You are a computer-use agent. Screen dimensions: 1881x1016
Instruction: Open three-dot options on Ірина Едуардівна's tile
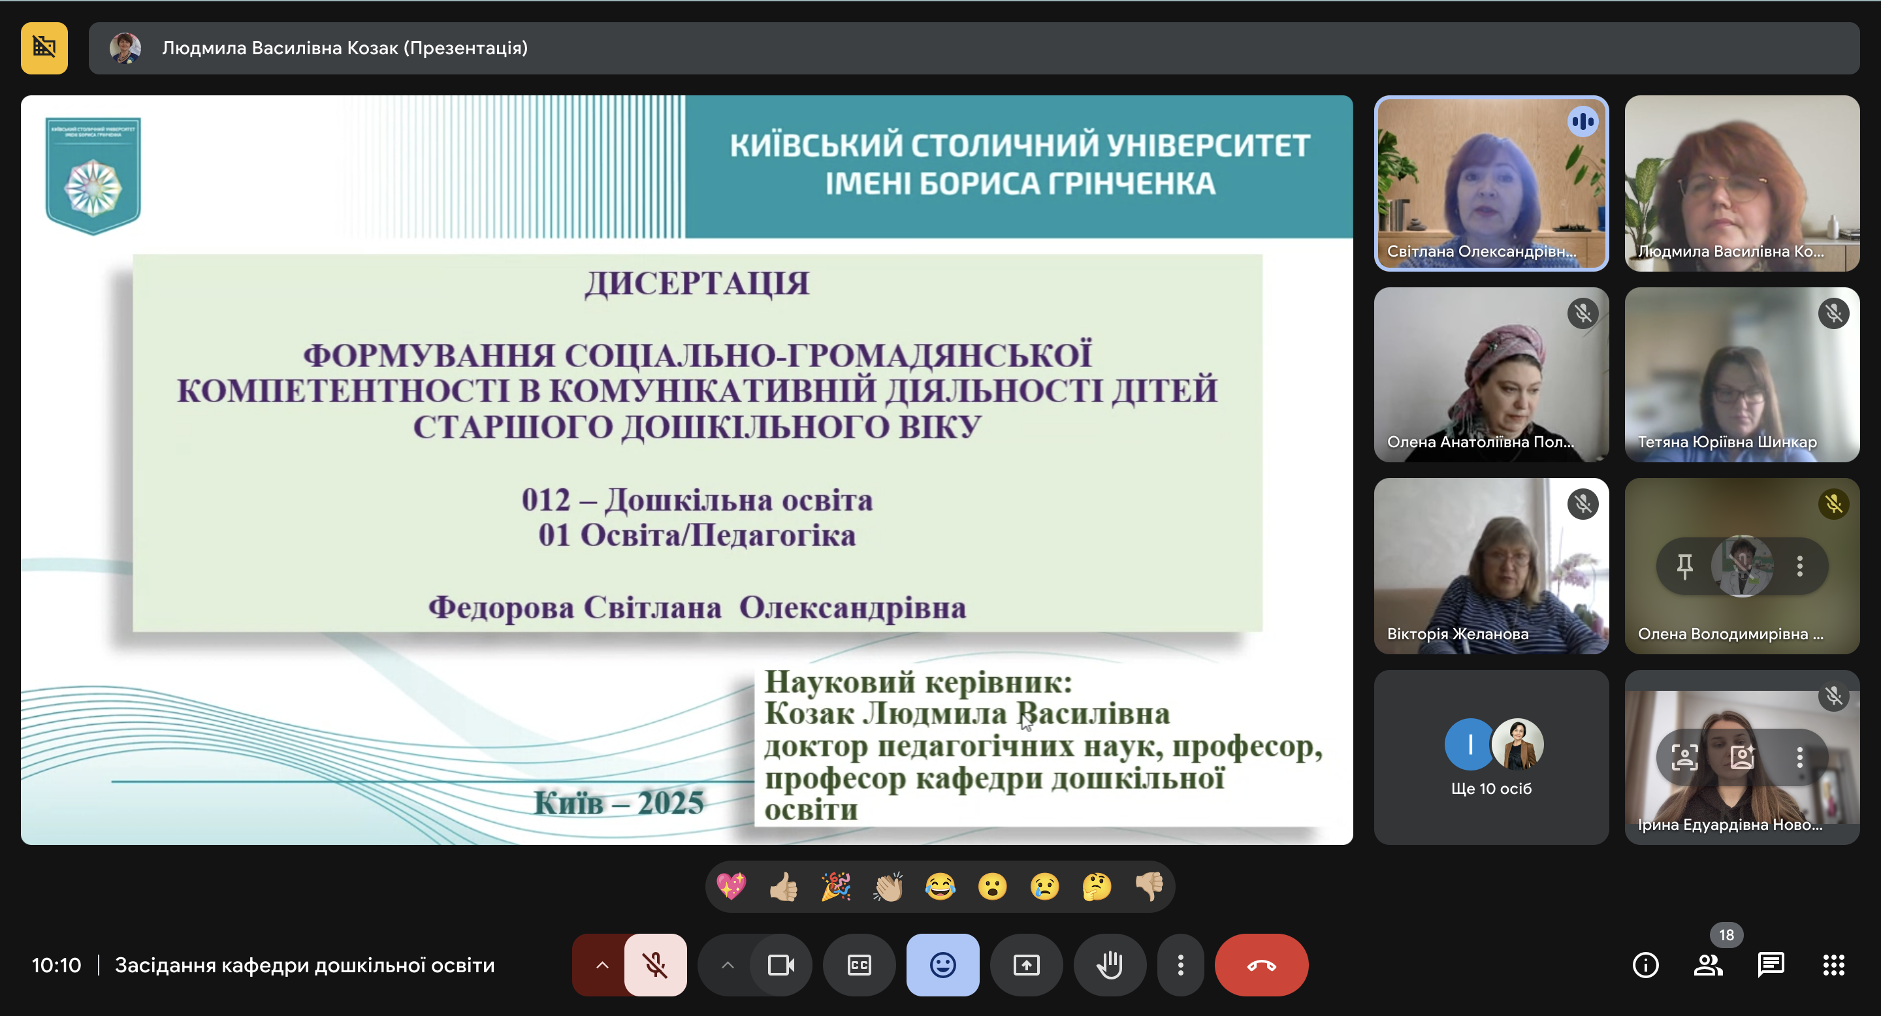pyautogui.click(x=1799, y=757)
